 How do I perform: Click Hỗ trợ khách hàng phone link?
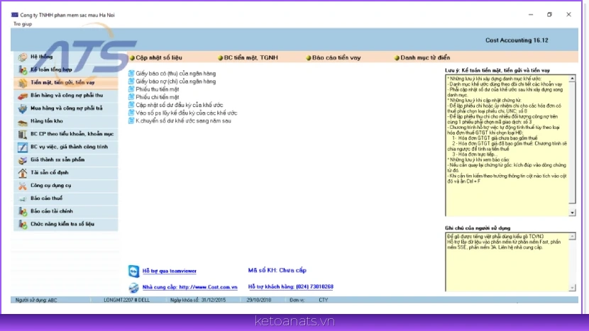pyautogui.click(x=291, y=287)
